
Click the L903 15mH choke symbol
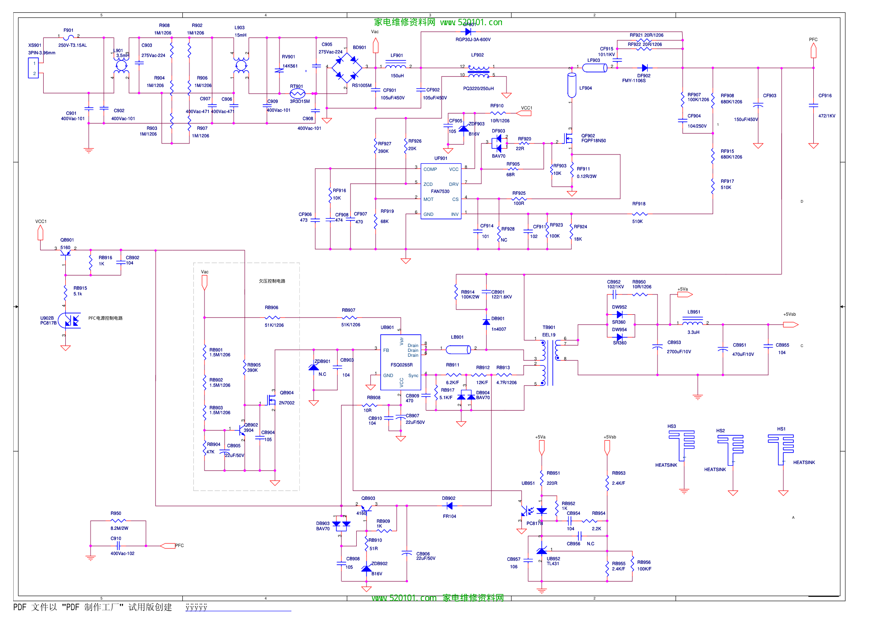click(241, 66)
